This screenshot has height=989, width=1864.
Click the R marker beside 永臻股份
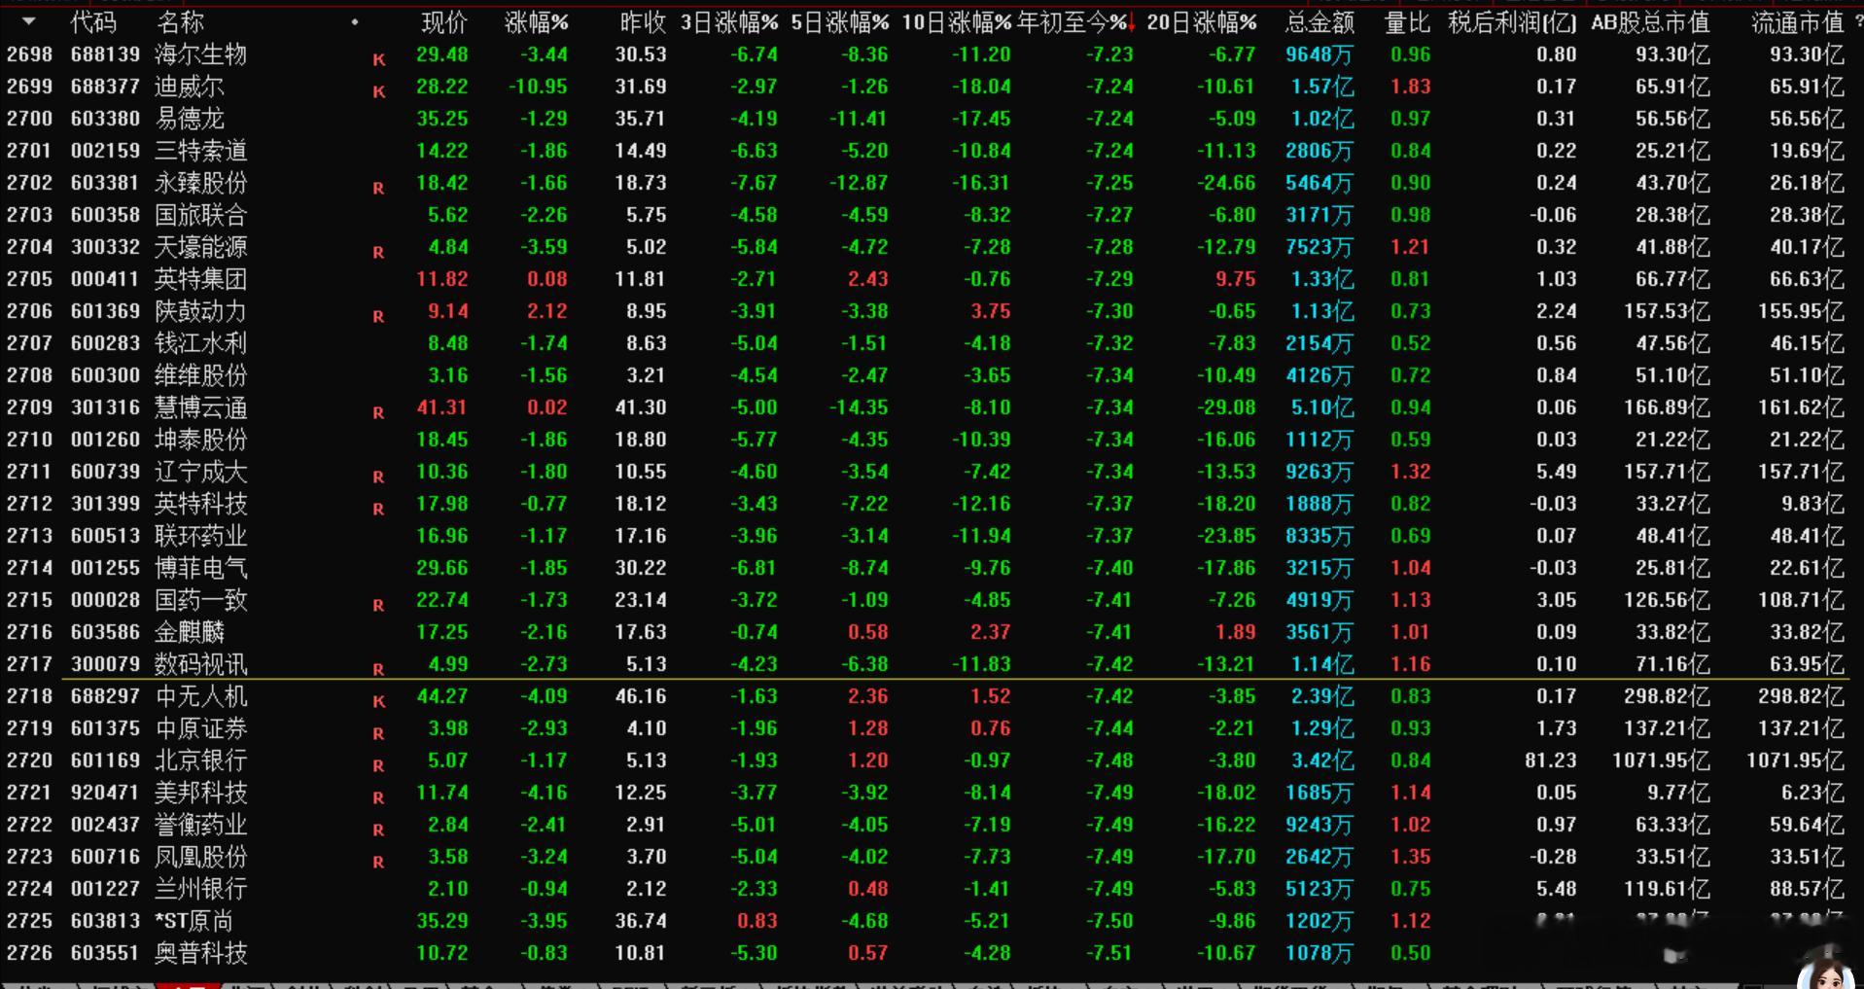tap(379, 189)
